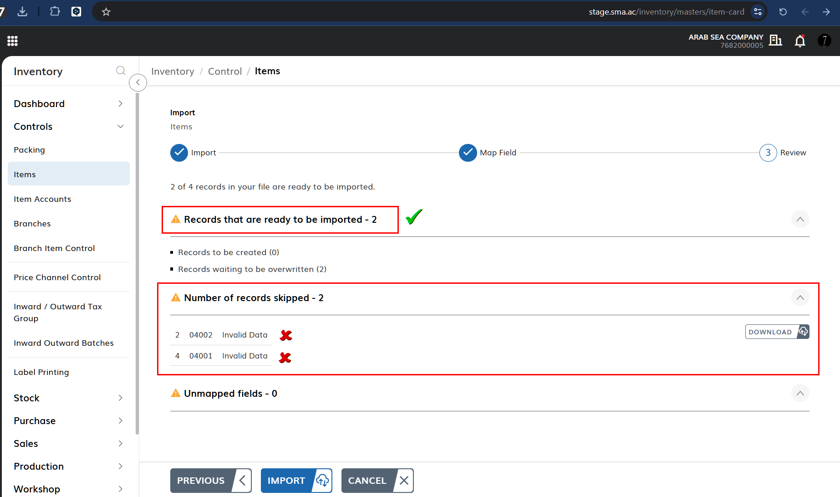The height and width of the screenshot is (497, 840).
Task: Go back using browser back arrow
Action: click(805, 12)
